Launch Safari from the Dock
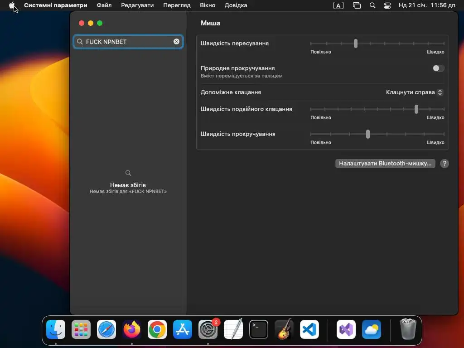464x348 pixels. coord(106,329)
